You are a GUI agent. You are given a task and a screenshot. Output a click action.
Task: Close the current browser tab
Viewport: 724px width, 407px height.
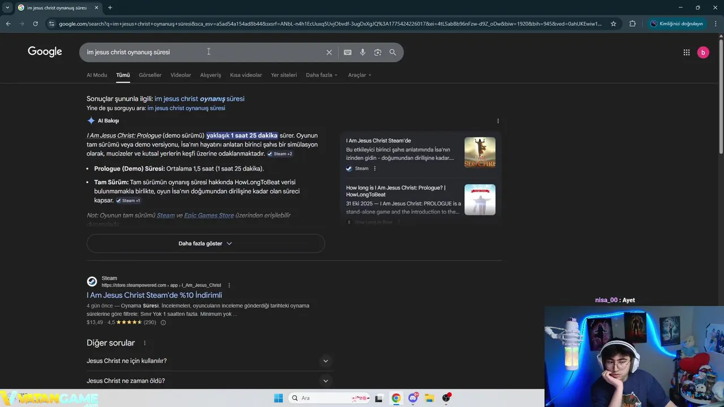pyautogui.click(x=96, y=7)
